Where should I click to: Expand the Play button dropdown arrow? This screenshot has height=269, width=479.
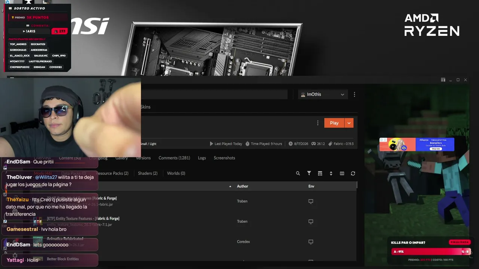click(x=349, y=123)
